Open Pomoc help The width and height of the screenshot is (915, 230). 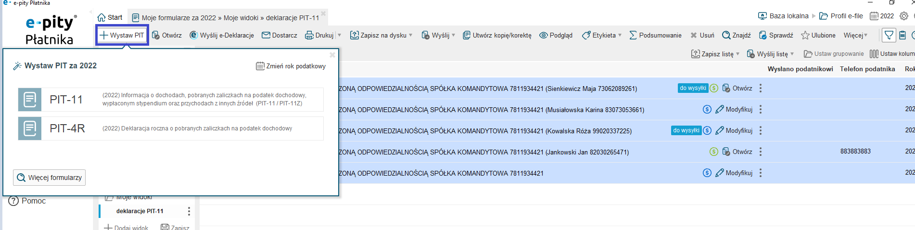click(27, 201)
